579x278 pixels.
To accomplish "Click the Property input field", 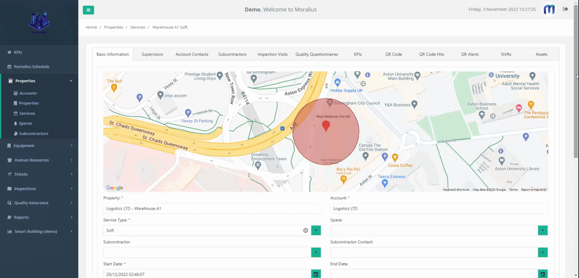I will (212, 209).
